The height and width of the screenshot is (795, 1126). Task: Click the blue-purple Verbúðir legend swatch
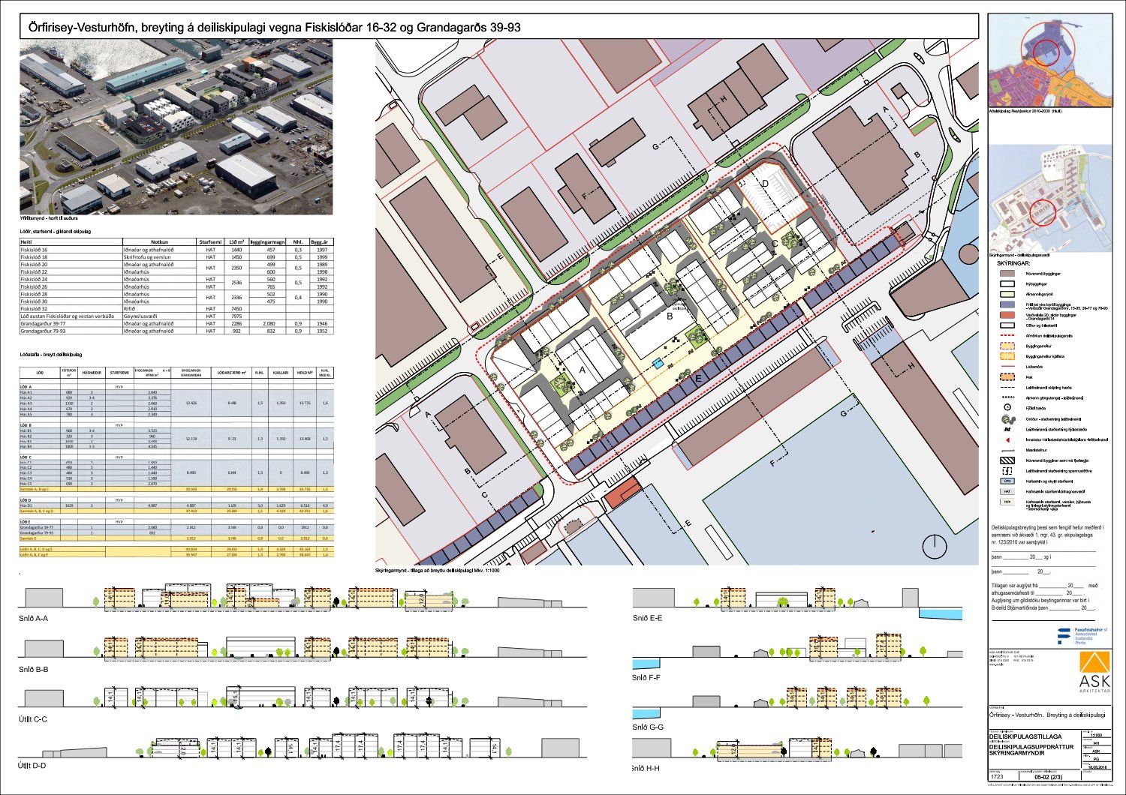coord(1007,305)
